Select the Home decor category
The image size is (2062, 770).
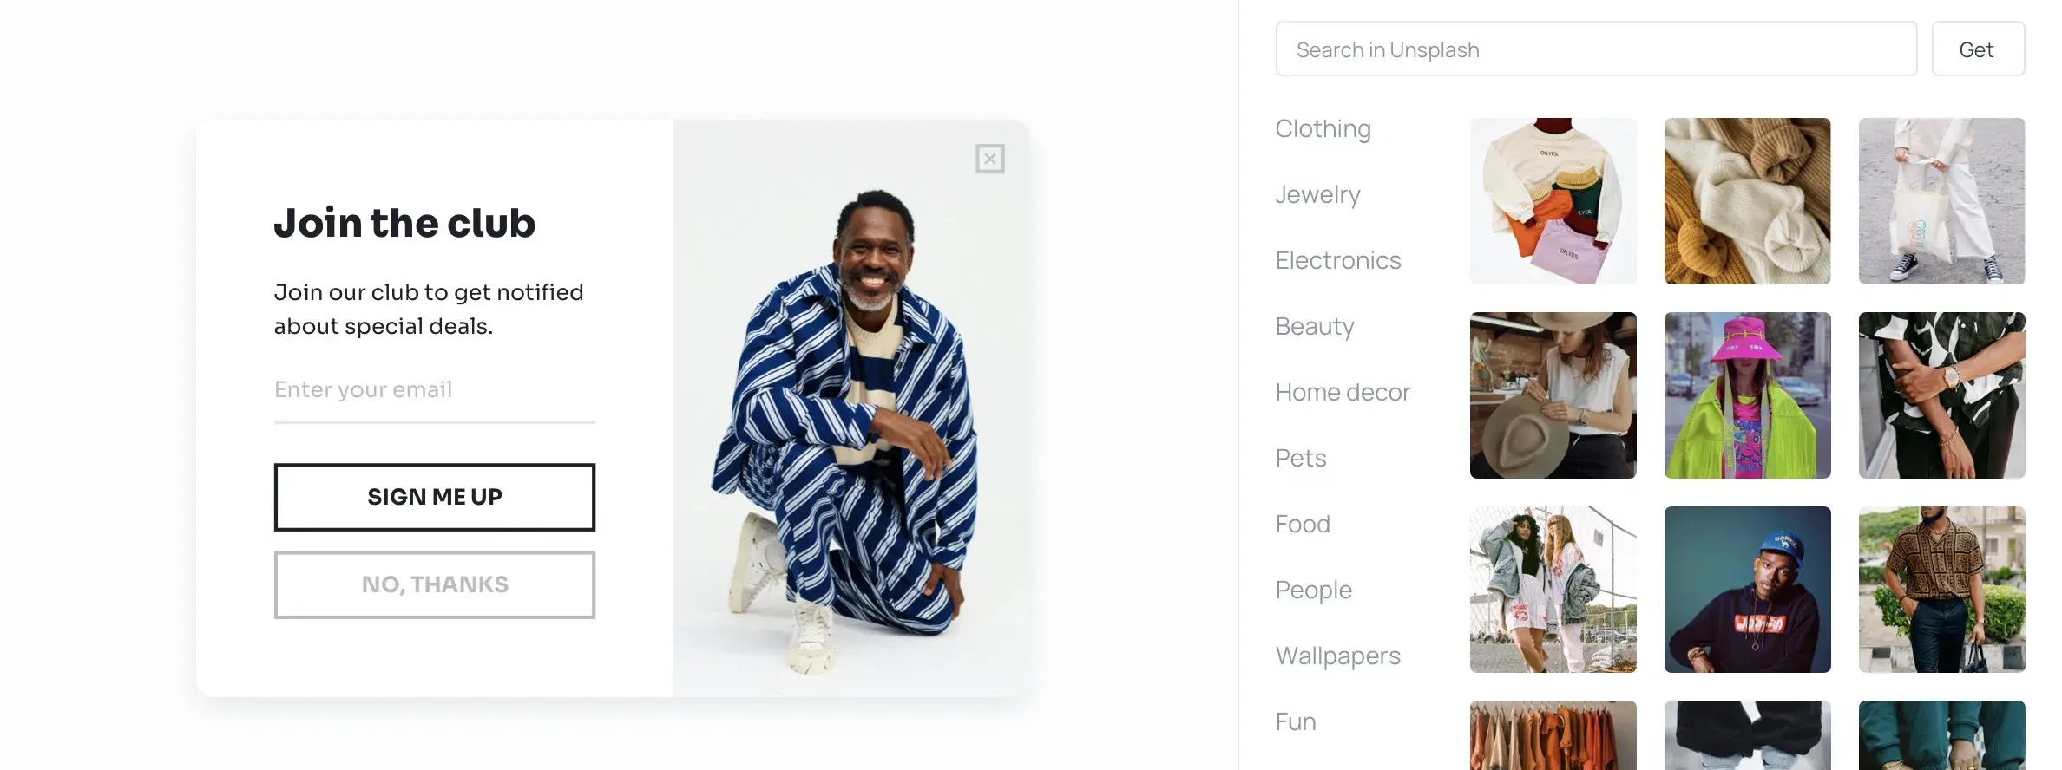point(1343,392)
